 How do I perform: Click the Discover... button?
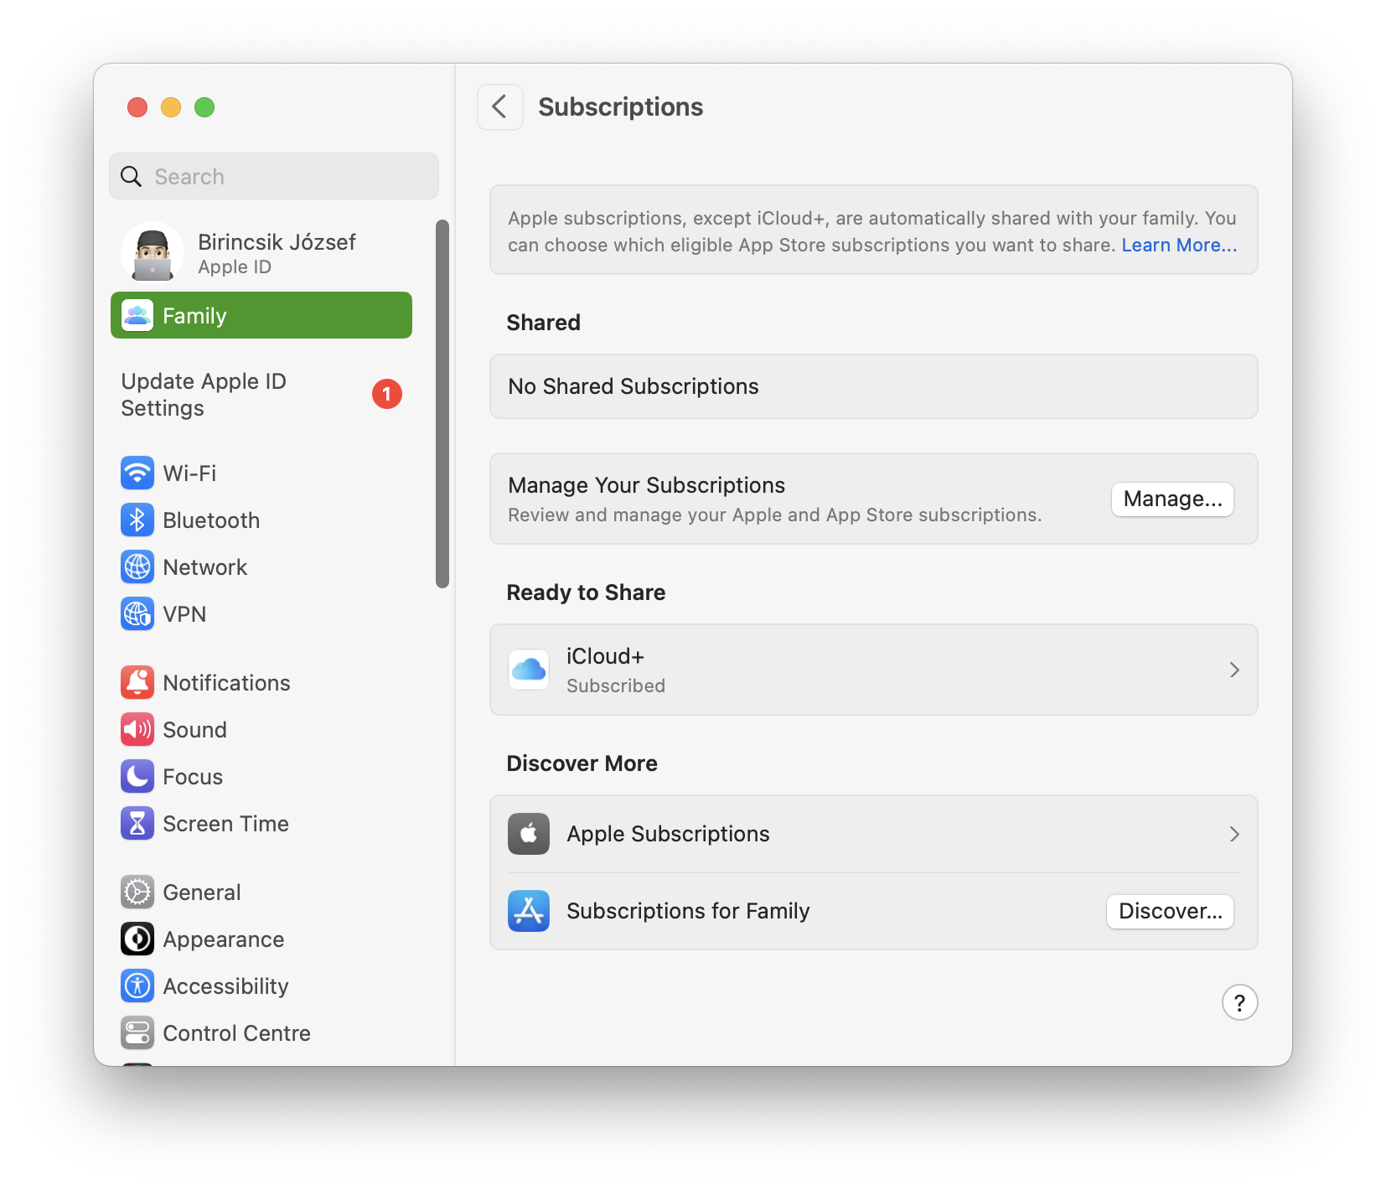(x=1170, y=911)
